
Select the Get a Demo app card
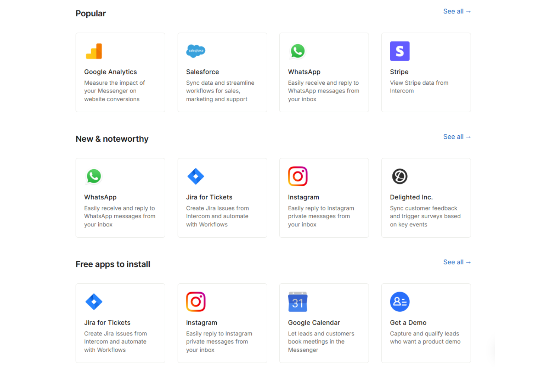426,323
